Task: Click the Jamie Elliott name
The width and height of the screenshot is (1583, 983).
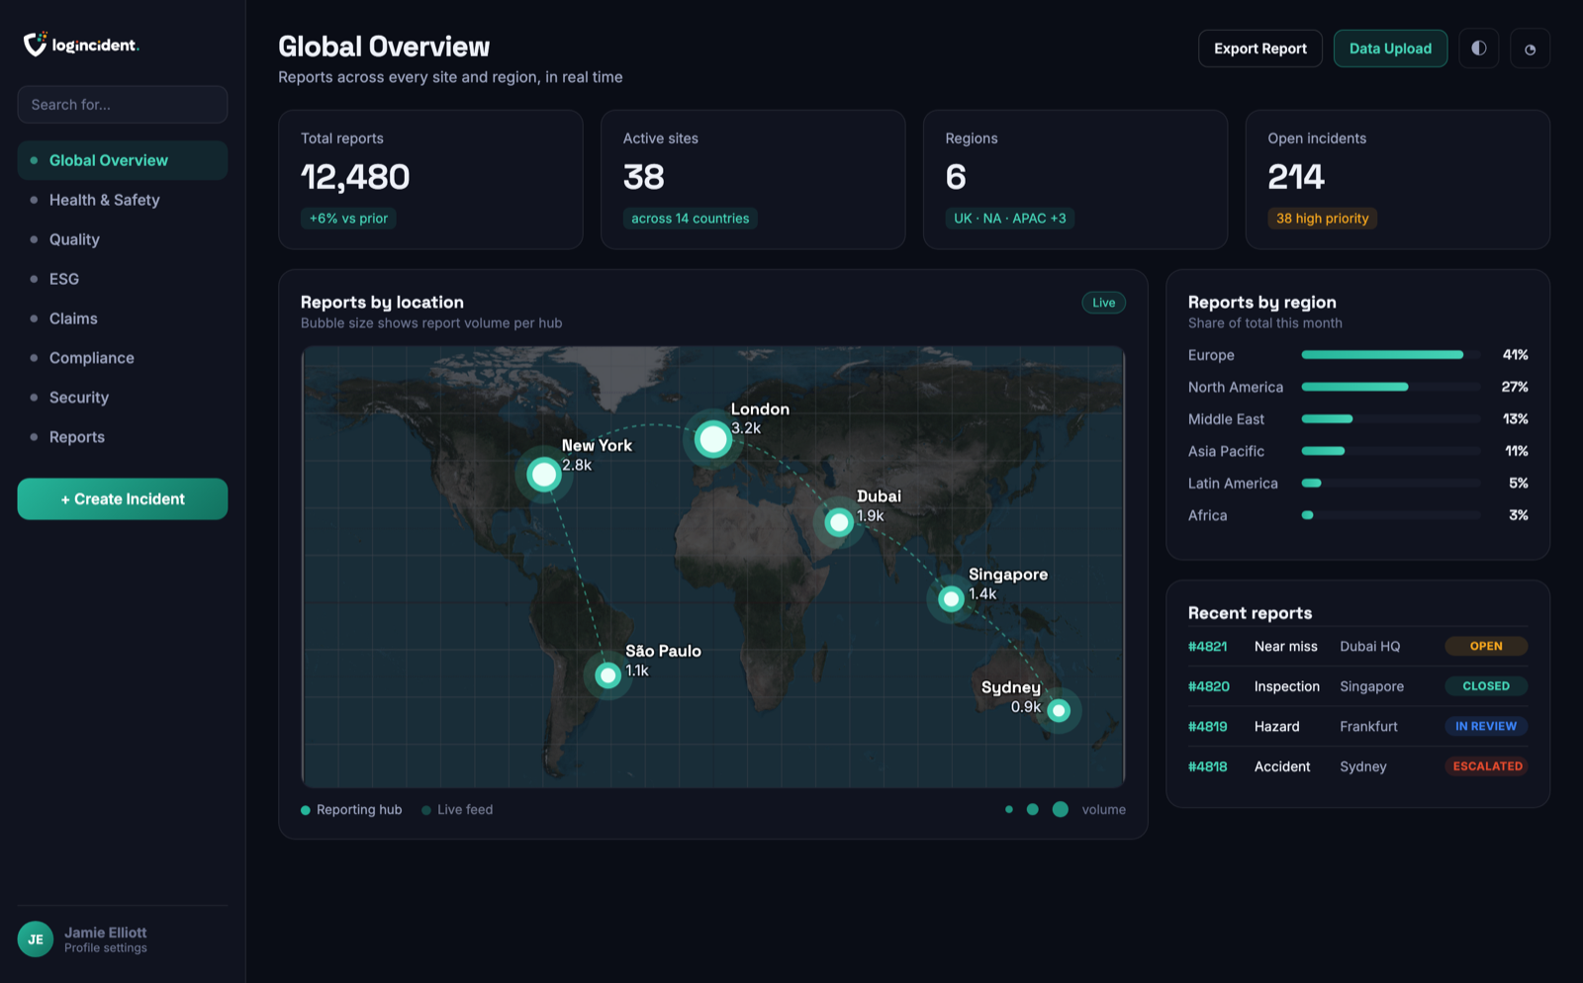Action: tap(106, 933)
